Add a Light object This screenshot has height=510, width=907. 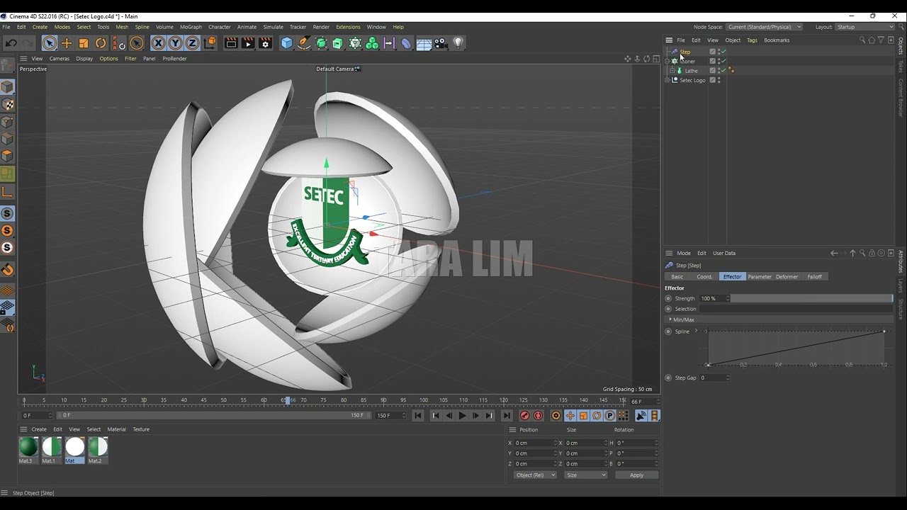tap(458, 43)
